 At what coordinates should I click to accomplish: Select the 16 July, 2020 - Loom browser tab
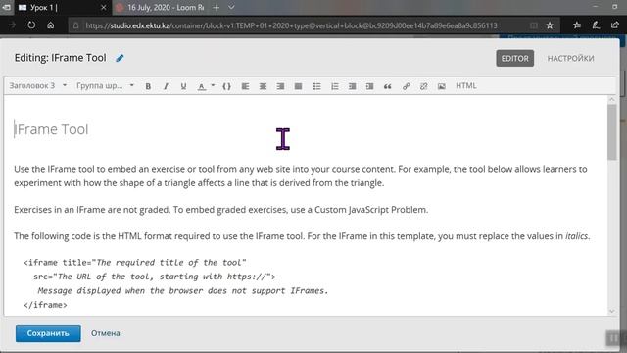pyautogui.click(x=160, y=7)
